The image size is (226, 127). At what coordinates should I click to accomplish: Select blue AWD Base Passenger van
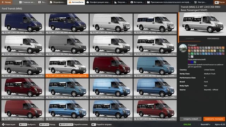tap(67, 24)
